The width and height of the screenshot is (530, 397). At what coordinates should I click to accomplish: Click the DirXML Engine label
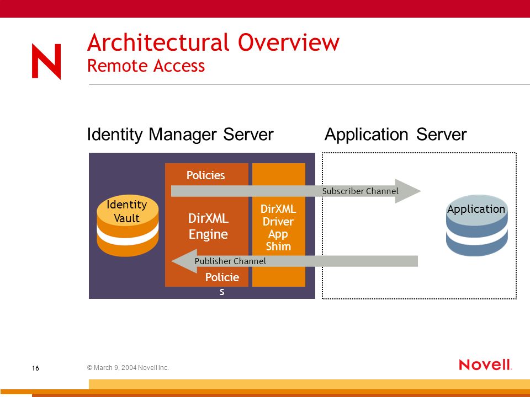point(208,226)
